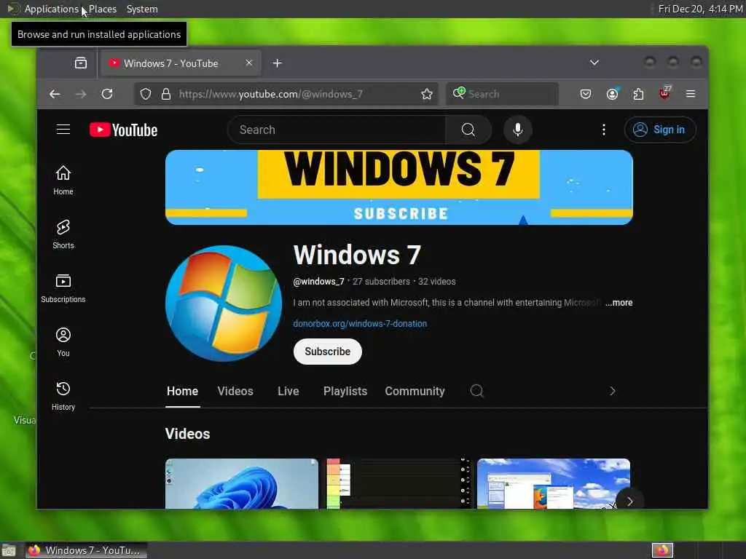The image size is (746, 559).
Task: Open the first video thumbnail with blue swirl
Action: pyautogui.click(x=242, y=484)
